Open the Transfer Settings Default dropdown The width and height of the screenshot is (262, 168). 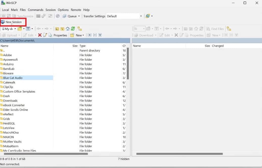[141, 16]
